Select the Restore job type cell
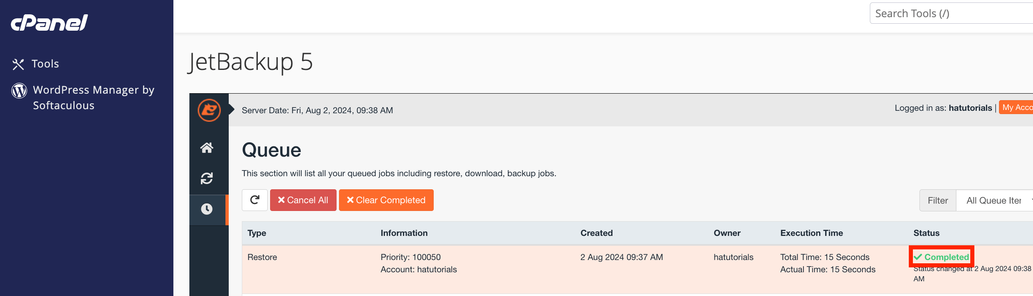 (262, 257)
